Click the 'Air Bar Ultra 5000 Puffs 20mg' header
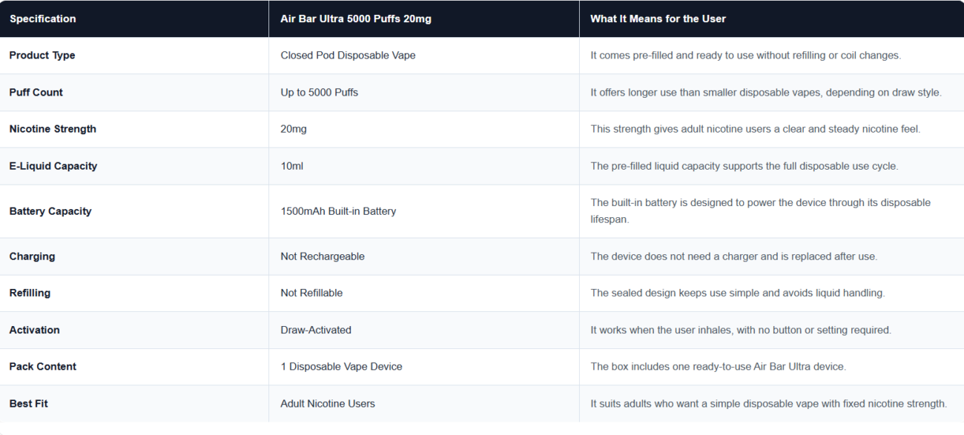964x435 pixels. click(356, 19)
